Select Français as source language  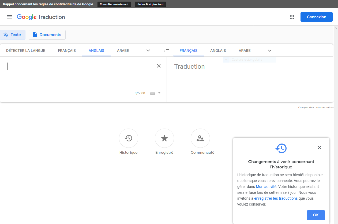pyautogui.click(x=67, y=51)
